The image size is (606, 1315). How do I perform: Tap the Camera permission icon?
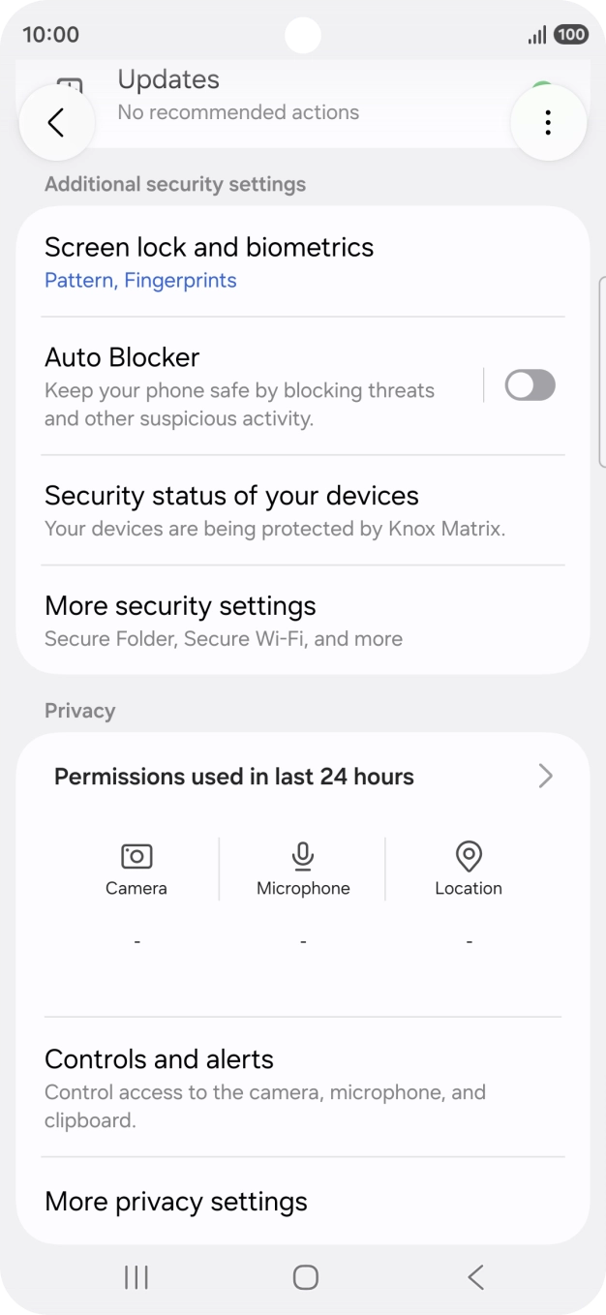[136, 856]
